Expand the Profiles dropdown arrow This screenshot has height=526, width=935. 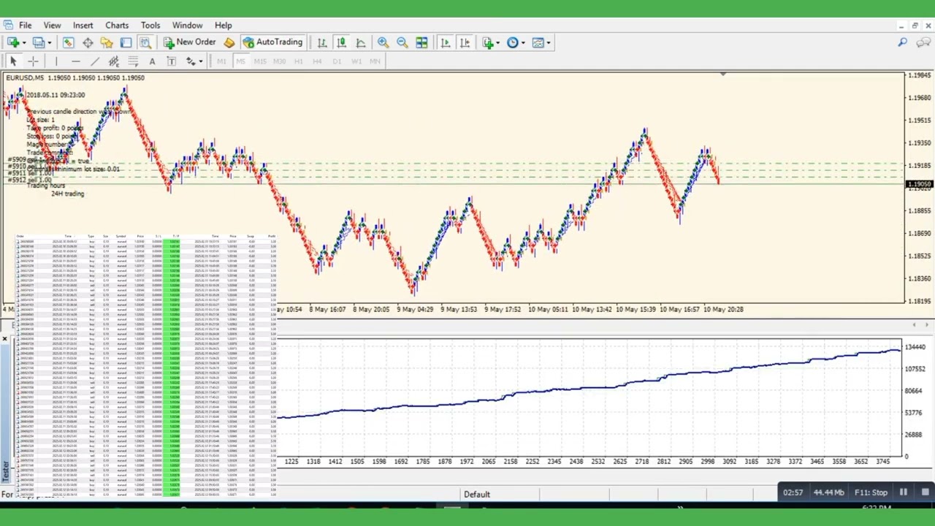[x=48, y=42]
